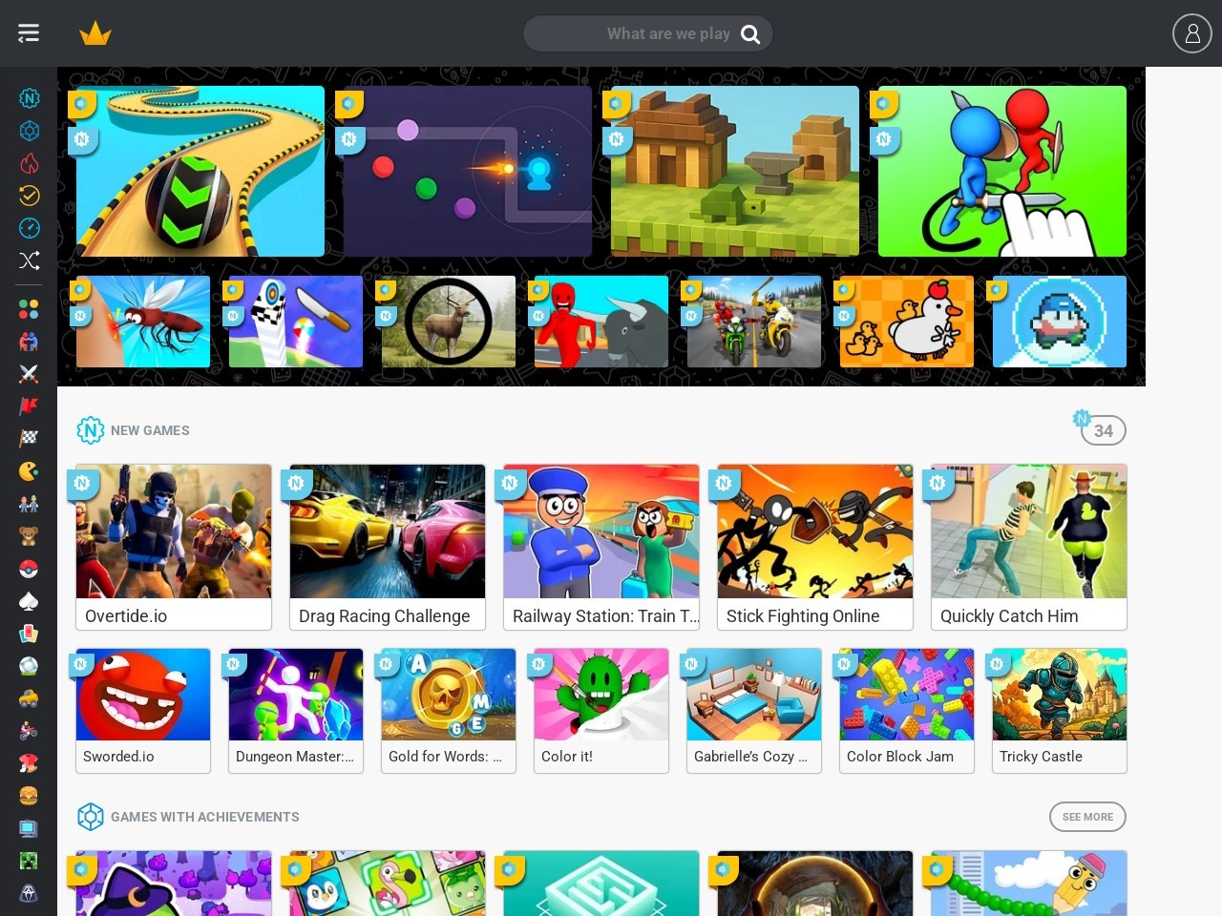This screenshot has height=916, width=1222.
Task: Open the deer hunting scope thumbnail
Action: point(449,322)
